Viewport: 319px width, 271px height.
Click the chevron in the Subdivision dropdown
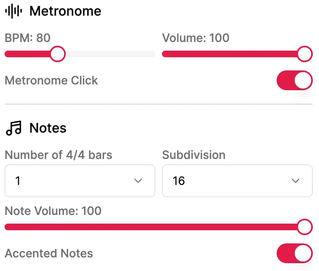click(295, 181)
